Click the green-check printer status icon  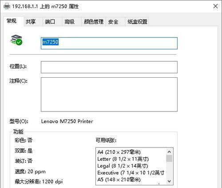(16, 40)
